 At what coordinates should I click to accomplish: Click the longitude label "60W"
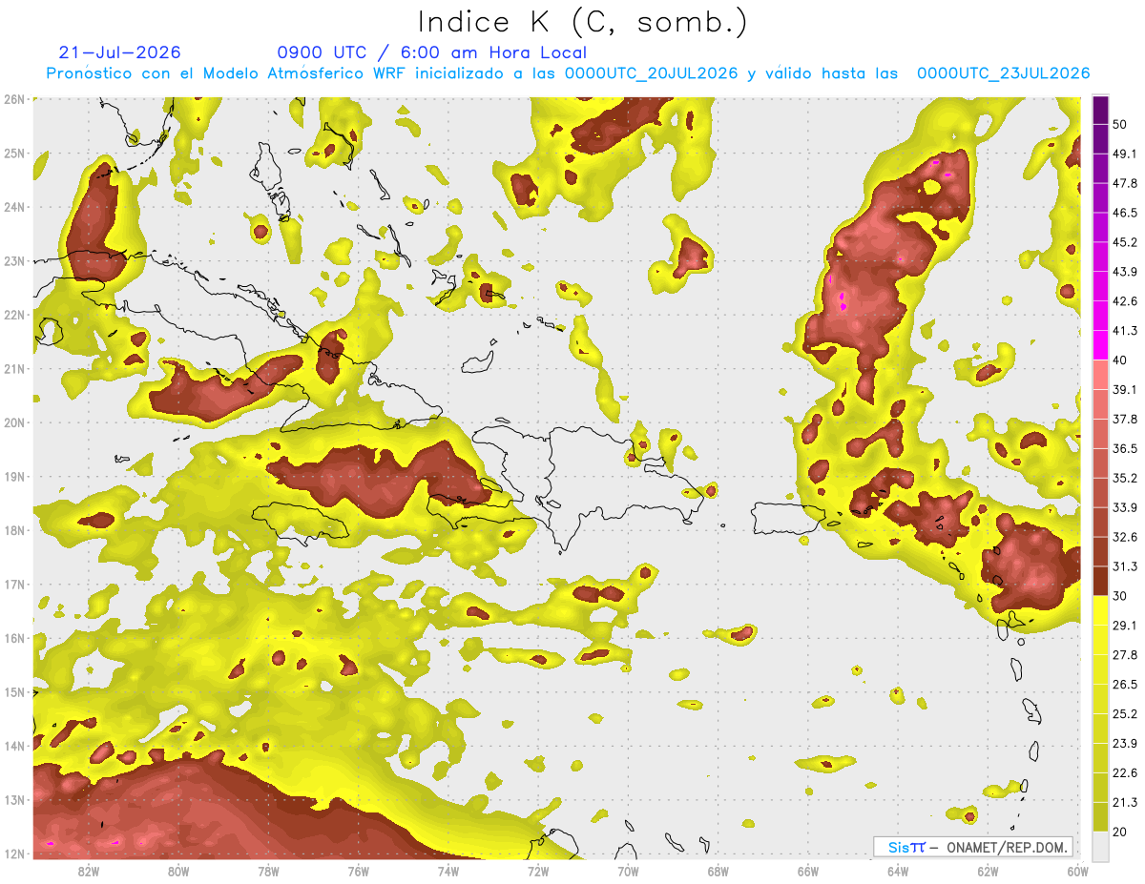click(1077, 872)
